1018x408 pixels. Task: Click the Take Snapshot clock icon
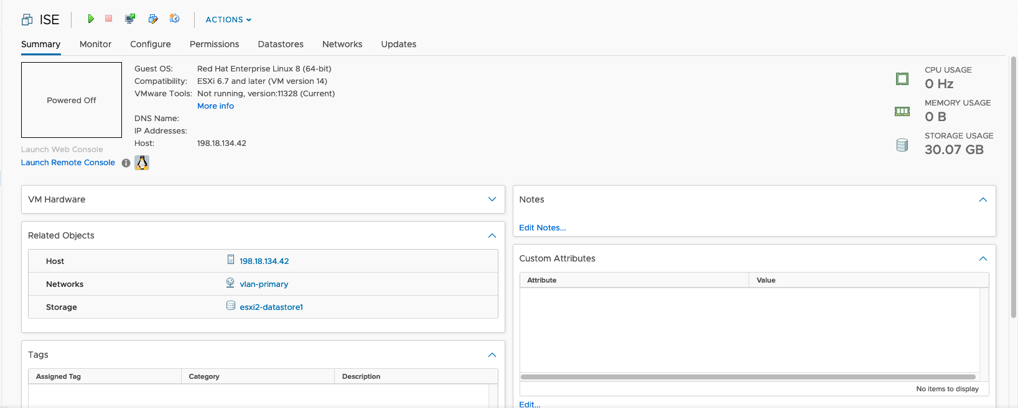point(175,19)
